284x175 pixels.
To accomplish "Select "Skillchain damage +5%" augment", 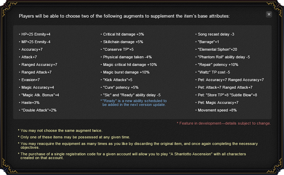I will pyautogui.click(x=123, y=42).
